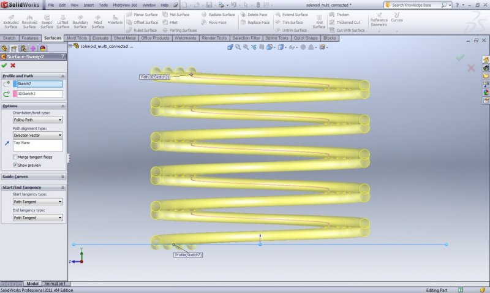Viewport: 490px width, 293px height.
Task: Click the Revolved Surface tool
Action: (x=29, y=21)
